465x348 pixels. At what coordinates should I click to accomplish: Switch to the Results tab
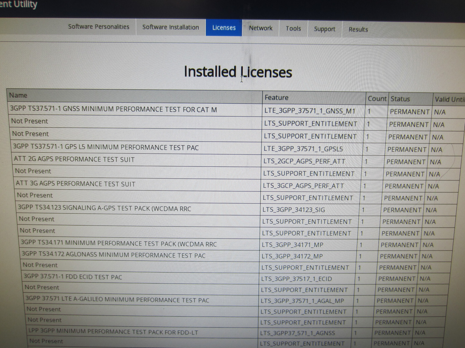[x=358, y=29]
